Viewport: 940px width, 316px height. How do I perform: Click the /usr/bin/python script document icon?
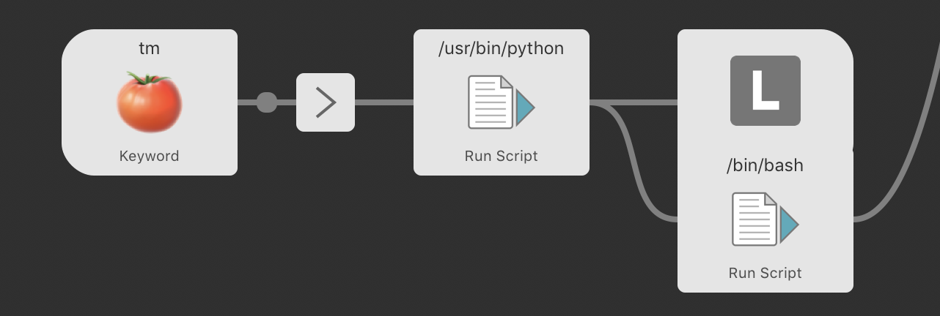coord(491,102)
